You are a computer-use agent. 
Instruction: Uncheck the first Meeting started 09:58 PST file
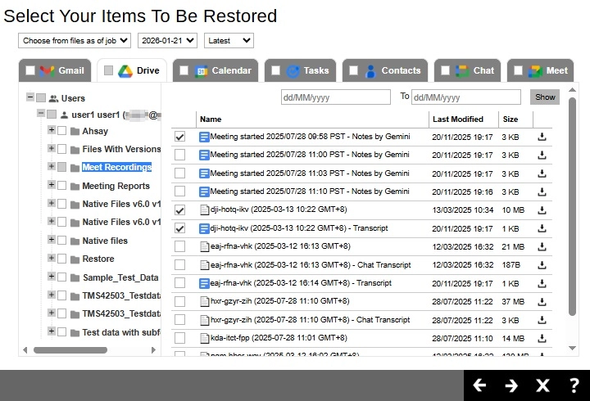click(x=179, y=137)
